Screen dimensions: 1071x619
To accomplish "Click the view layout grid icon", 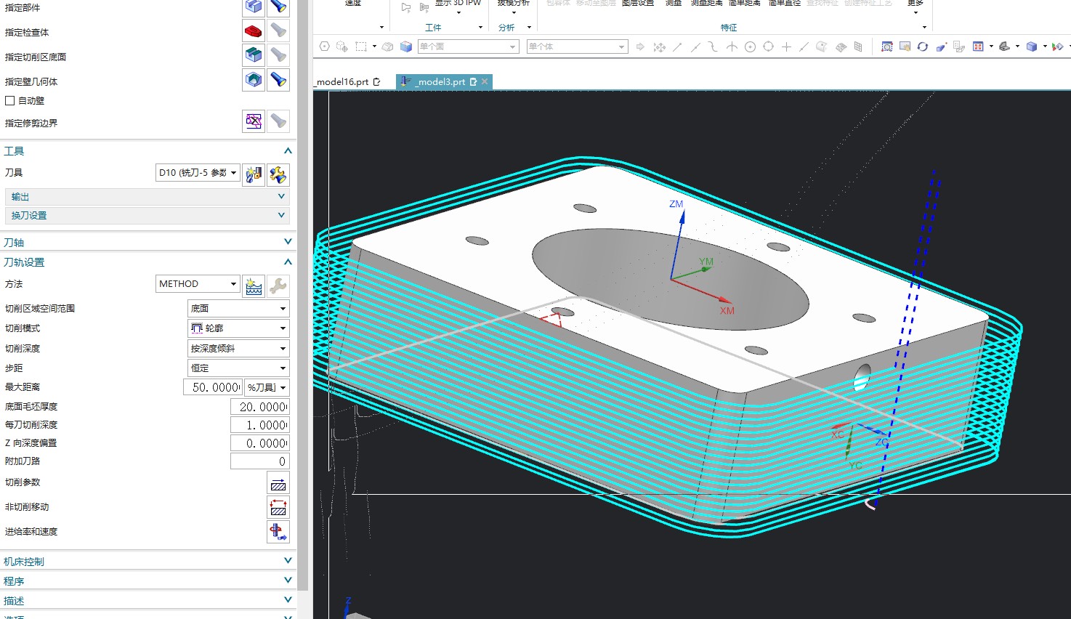I will 978,46.
